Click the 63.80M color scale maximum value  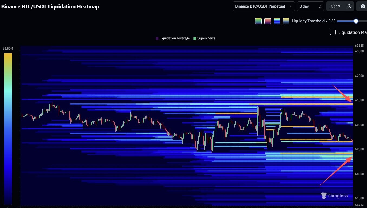8,48
